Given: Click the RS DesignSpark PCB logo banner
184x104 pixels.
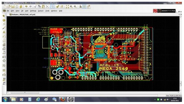Looking at the screenshot, I should [x=164, y=11].
